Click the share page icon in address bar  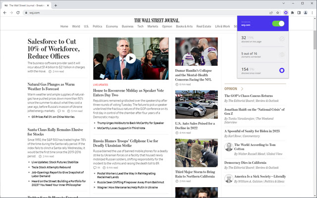click(271, 13)
